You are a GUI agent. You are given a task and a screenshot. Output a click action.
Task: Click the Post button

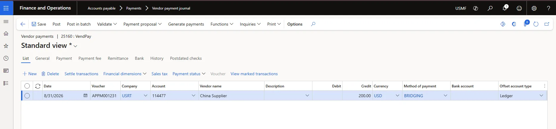56,24
